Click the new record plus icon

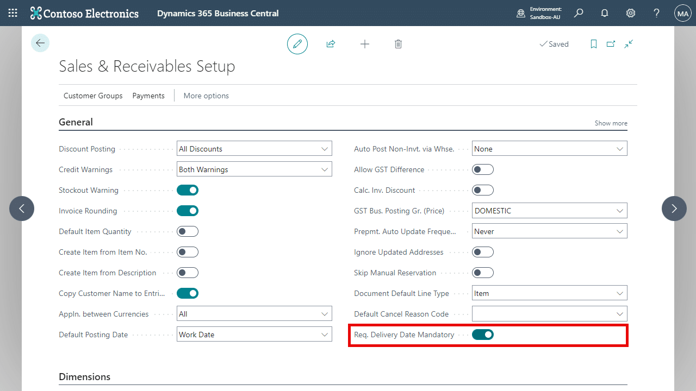[365, 44]
